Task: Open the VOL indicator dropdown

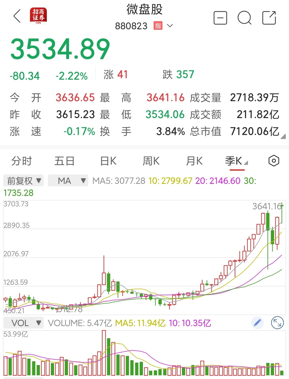Action: (23, 323)
